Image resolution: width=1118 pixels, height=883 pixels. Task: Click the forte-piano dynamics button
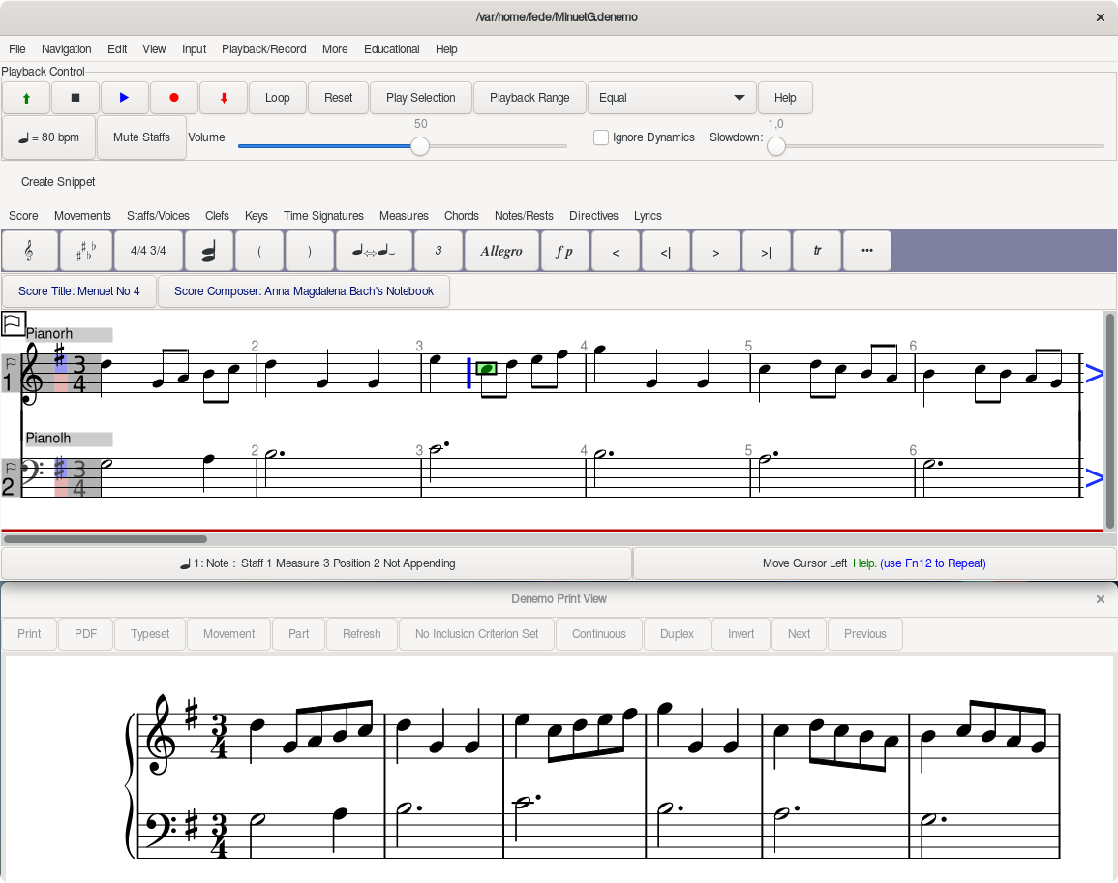coord(564,251)
